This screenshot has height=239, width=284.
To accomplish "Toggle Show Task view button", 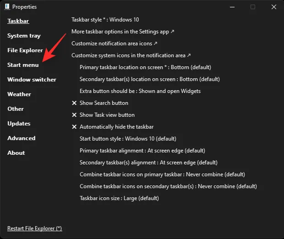I will 104,115.
